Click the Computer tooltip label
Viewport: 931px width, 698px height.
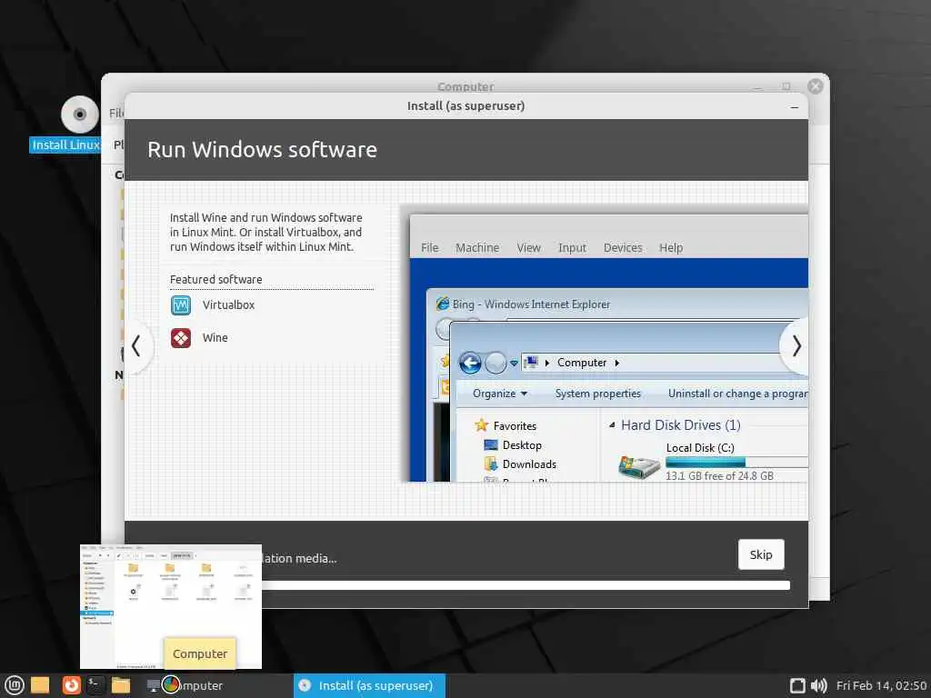(x=199, y=653)
